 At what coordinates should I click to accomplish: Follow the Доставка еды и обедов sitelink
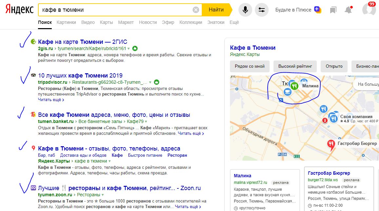point(83,155)
